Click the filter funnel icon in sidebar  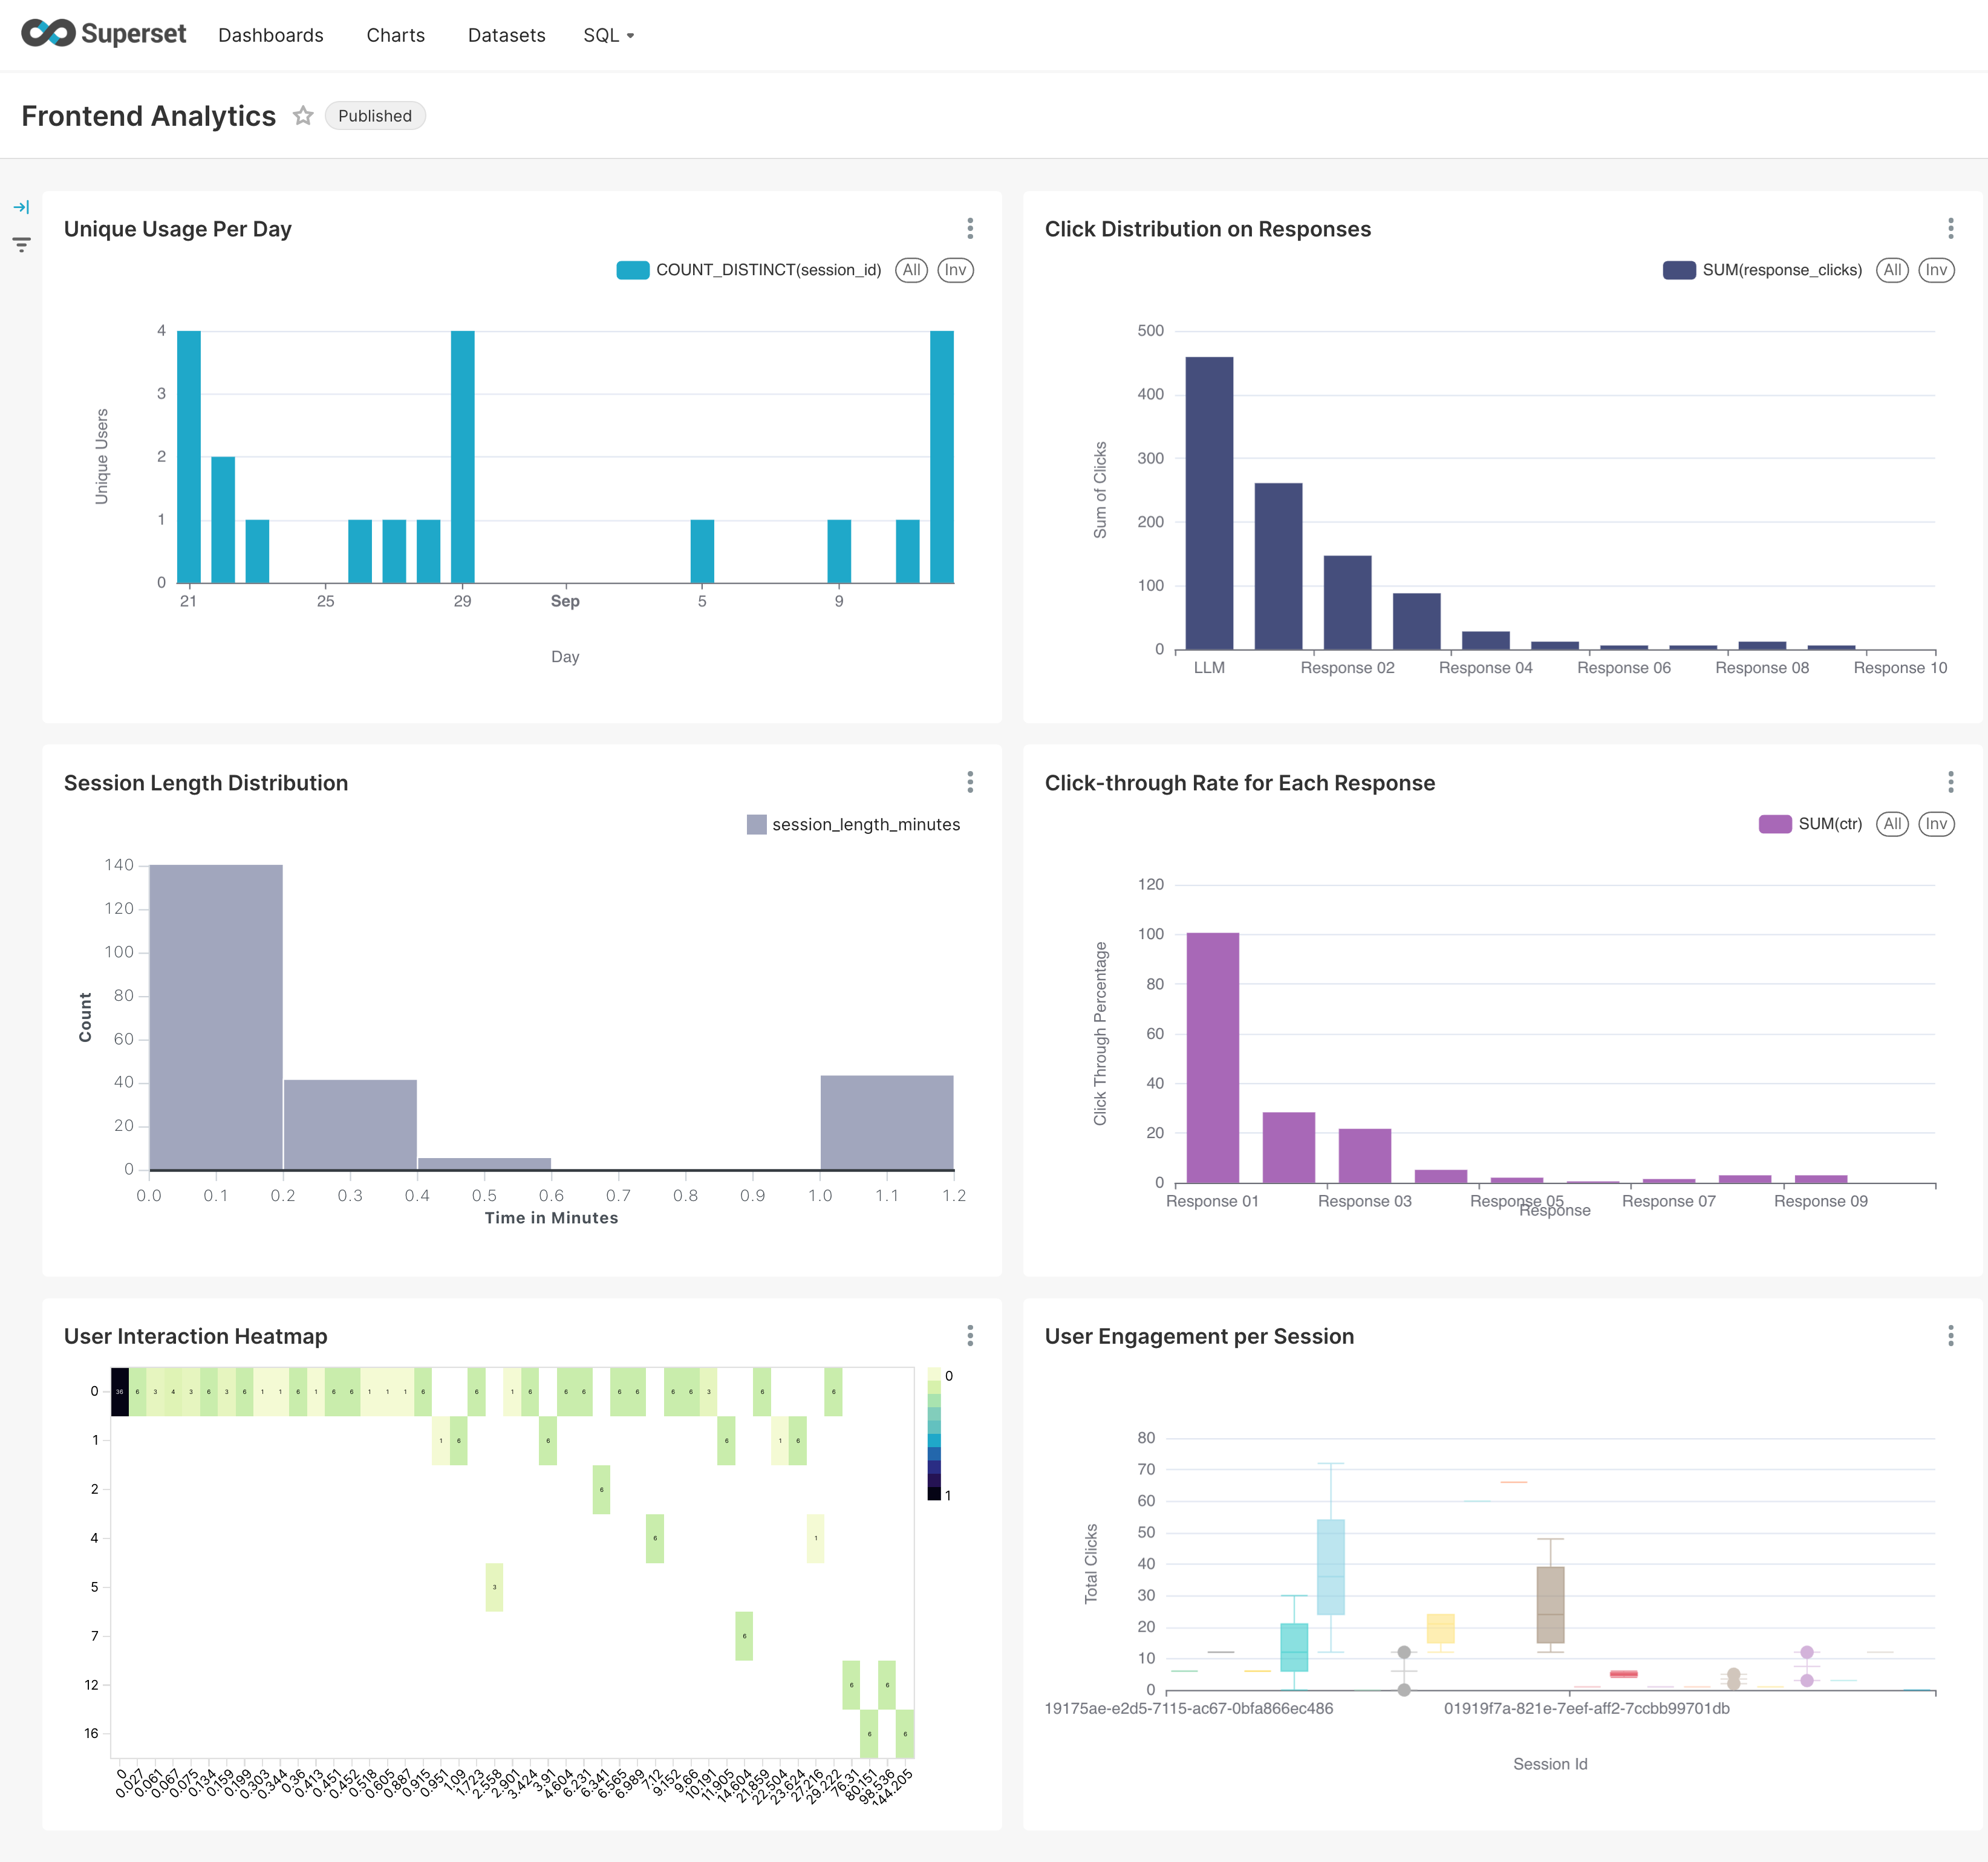21,244
